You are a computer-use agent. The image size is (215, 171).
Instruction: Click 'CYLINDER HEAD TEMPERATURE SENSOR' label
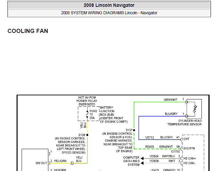(x=185, y=122)
